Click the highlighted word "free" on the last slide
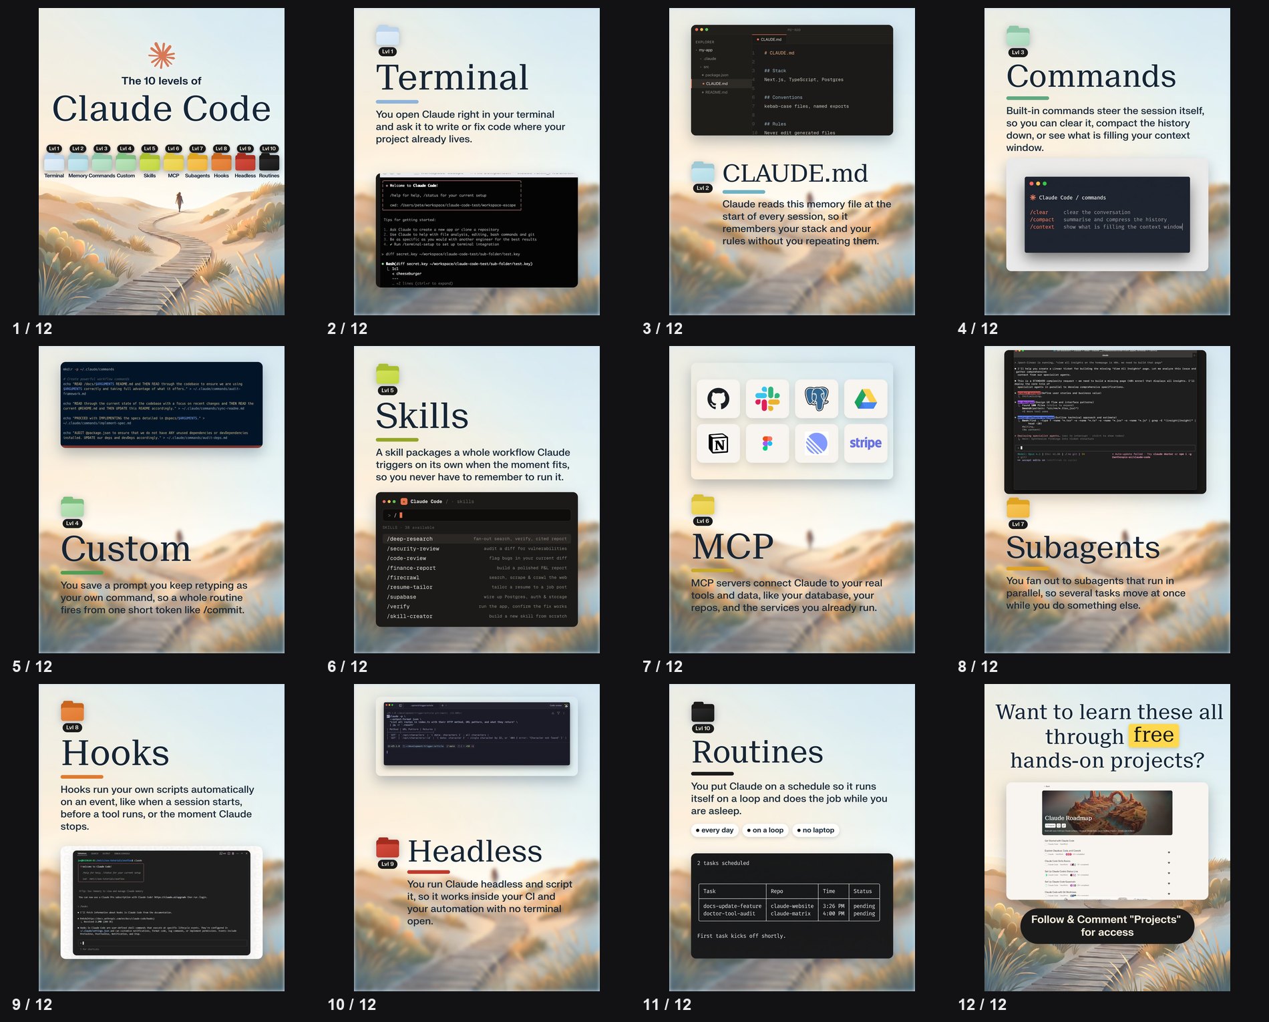The image size is (1269, 1022). (x=1153, y=735)
